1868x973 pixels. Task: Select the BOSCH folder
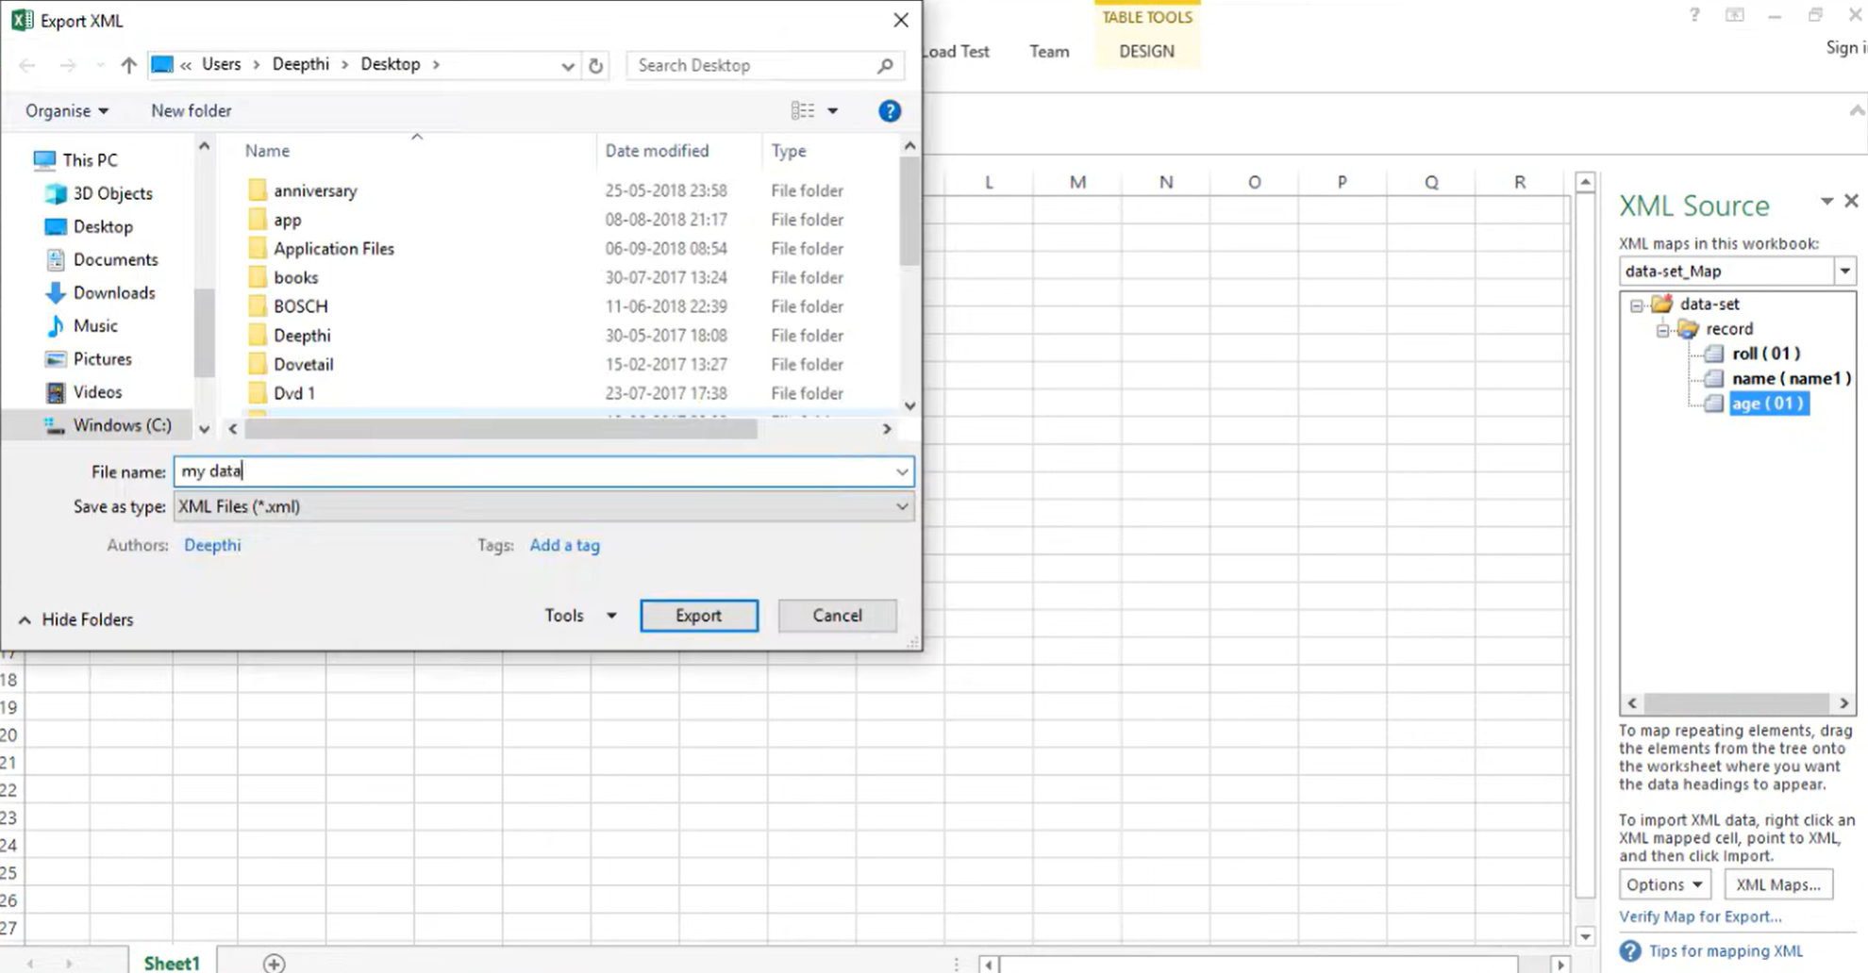[x=300, y=306]
